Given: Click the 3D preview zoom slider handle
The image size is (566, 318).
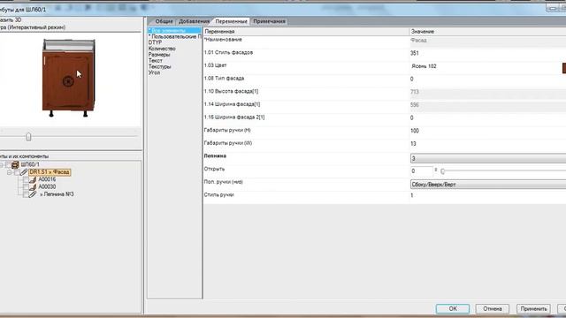Looking at the screenshot, I should [x=28, y=137].
